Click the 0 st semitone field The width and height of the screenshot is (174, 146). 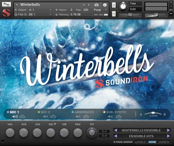point(104,131)
